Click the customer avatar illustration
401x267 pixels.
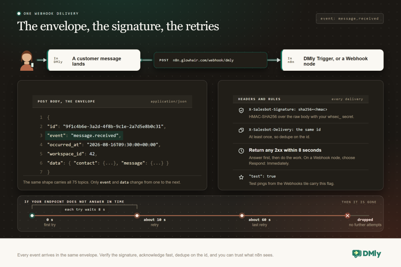click(x=27, y=61)
